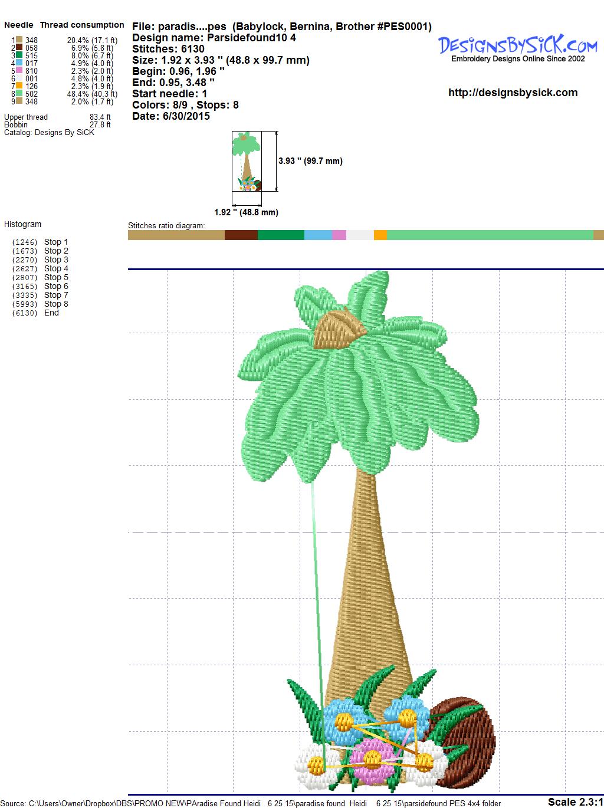This screenshot has width=604, height=808.
Task: Click the dark brown segment in stitches ratio bar
Action: click(241, 235)
